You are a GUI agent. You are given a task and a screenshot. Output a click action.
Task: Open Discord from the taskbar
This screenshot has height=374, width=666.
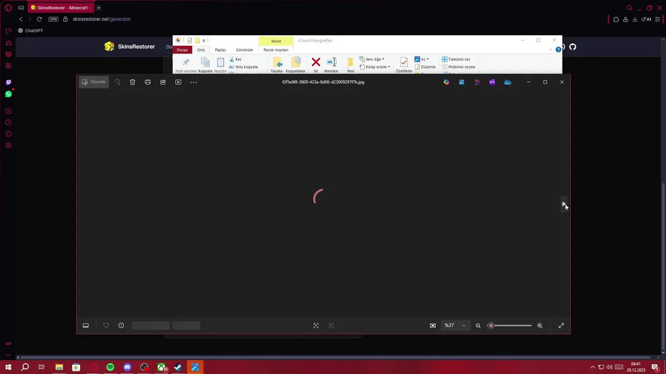tap(127, 367)
